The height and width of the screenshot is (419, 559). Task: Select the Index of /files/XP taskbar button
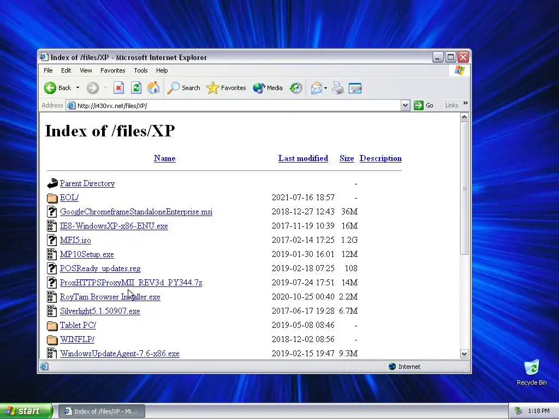click(102, 411)
